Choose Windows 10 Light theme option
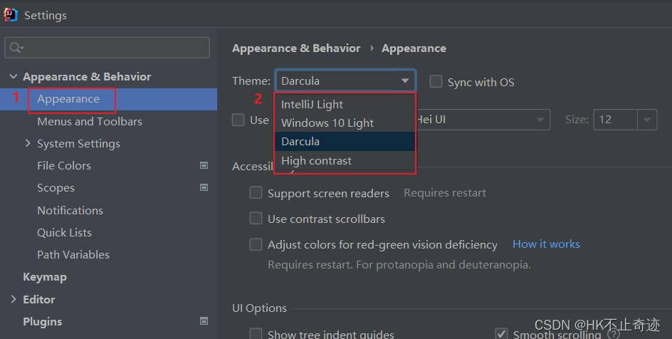Screen dimensions: 672x339 pos(345,123)
